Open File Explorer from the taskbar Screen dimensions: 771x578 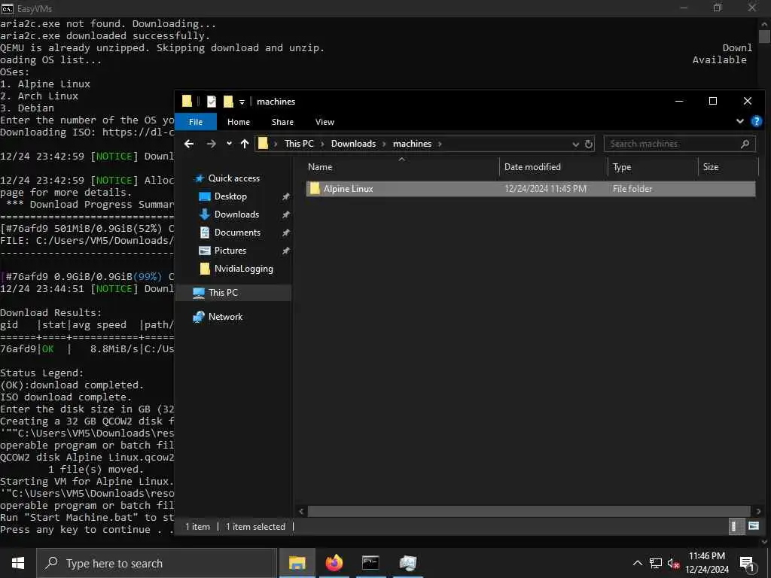[297, 563]
